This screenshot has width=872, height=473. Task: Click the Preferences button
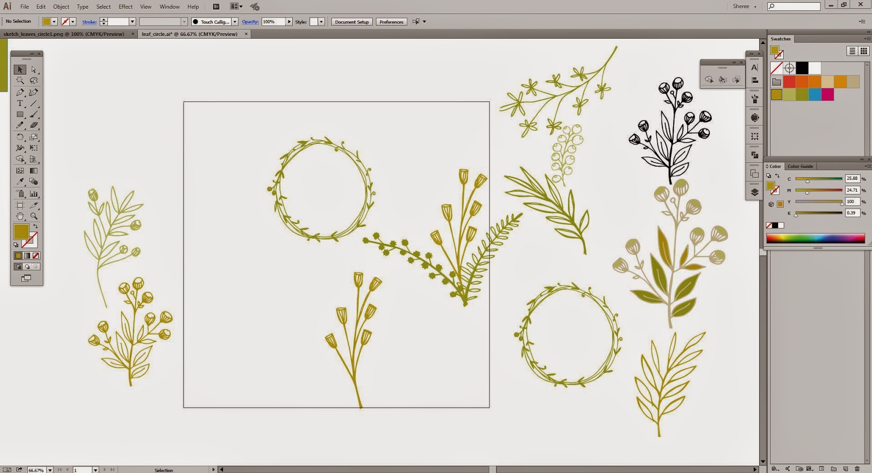click(391, 22)
